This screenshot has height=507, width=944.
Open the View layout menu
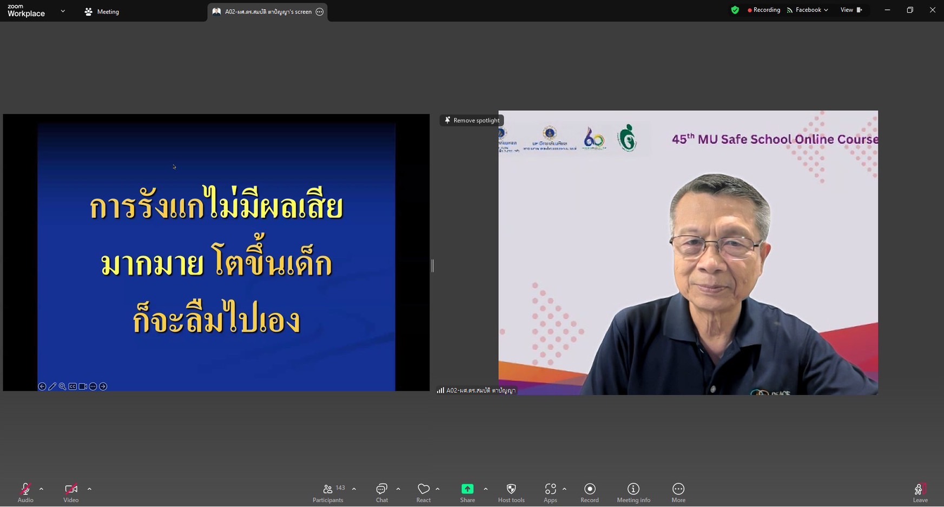tap(850, 10)
